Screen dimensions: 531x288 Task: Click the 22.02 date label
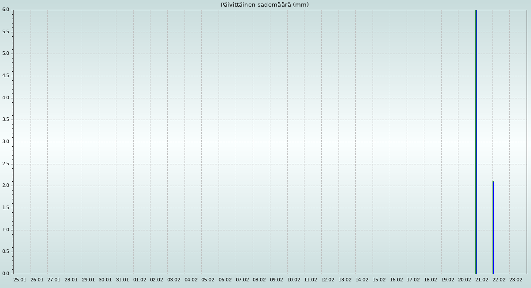[499, 280]
